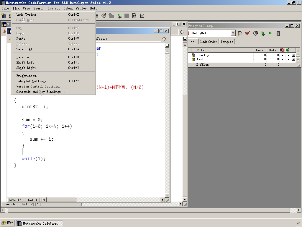Choose Shift Left from Edit menu
This screenshot has width=302, height=227.
(53, 63)
